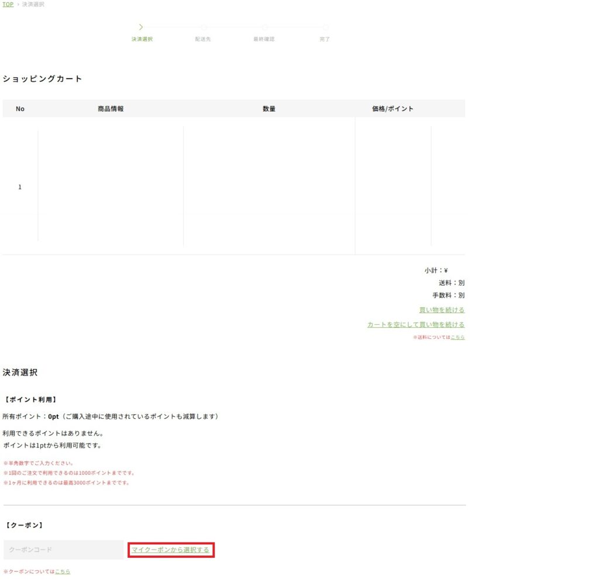The height and width of the screenshot is (580, 599).
Task: Click the 数量 column header
Action: tap(269, 109)
